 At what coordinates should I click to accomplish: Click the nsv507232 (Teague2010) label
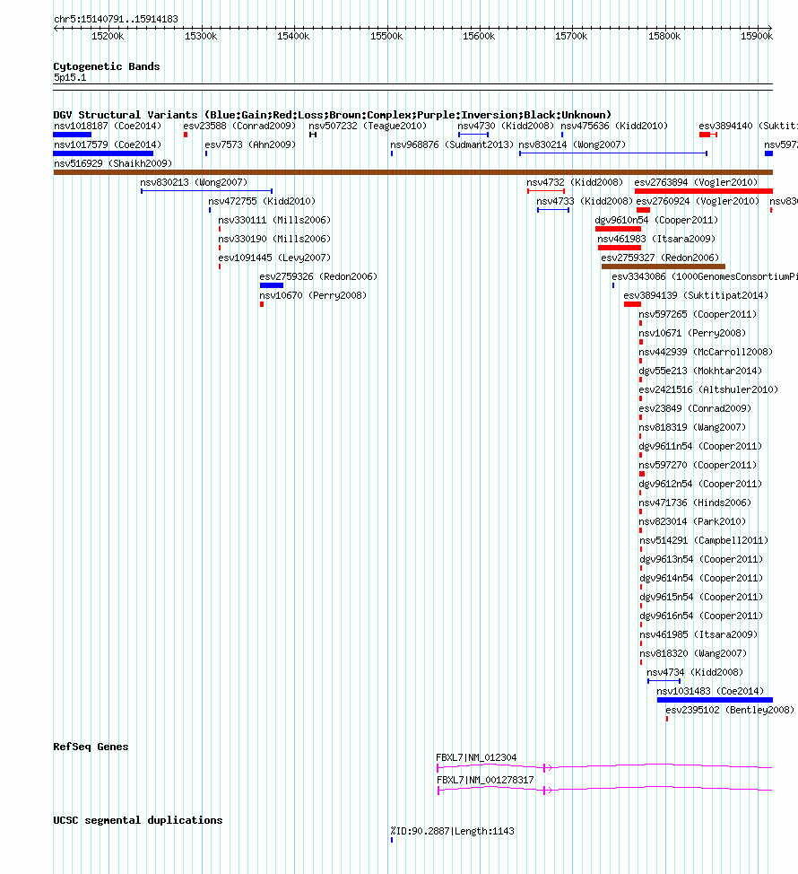click(x=368, y=126)
